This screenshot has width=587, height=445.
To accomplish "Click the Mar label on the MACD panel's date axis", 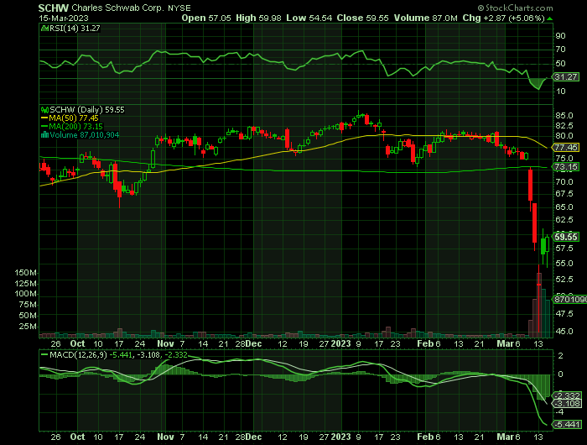I will click(x=505, y=437).
